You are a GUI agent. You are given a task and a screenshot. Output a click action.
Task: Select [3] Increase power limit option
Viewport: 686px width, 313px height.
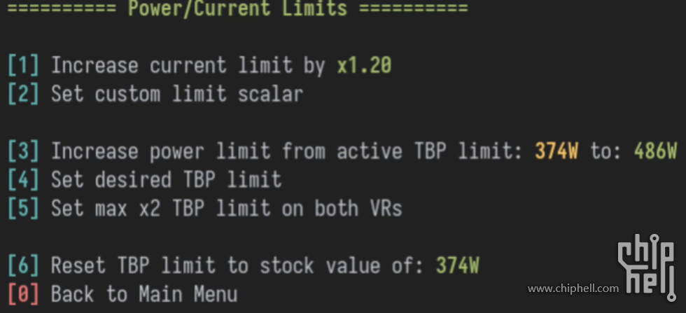(342, 151)
